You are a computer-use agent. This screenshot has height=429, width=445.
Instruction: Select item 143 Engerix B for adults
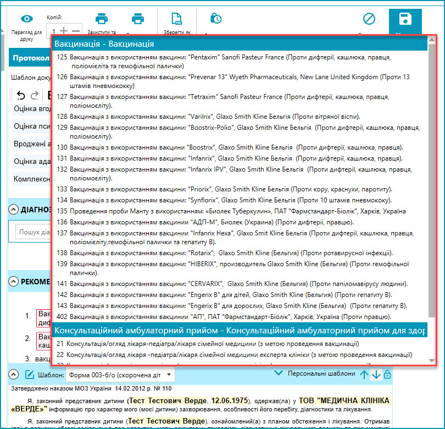240,306
